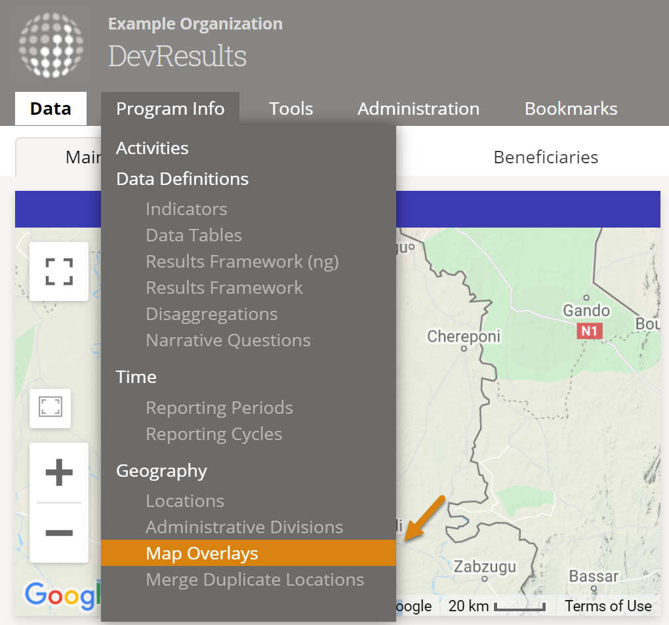Open Narrative Questions entry
This screenshot has width=669, height=625.
tap(228, 340)
